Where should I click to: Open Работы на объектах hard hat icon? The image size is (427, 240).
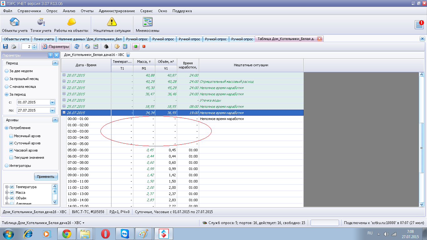coord(71,25)
